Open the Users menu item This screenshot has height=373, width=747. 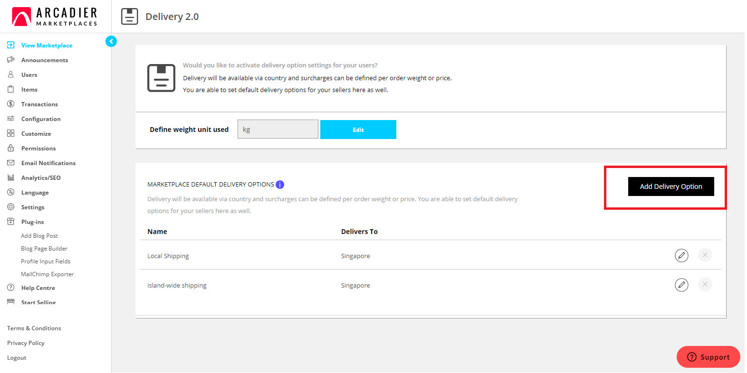point(29,75)
